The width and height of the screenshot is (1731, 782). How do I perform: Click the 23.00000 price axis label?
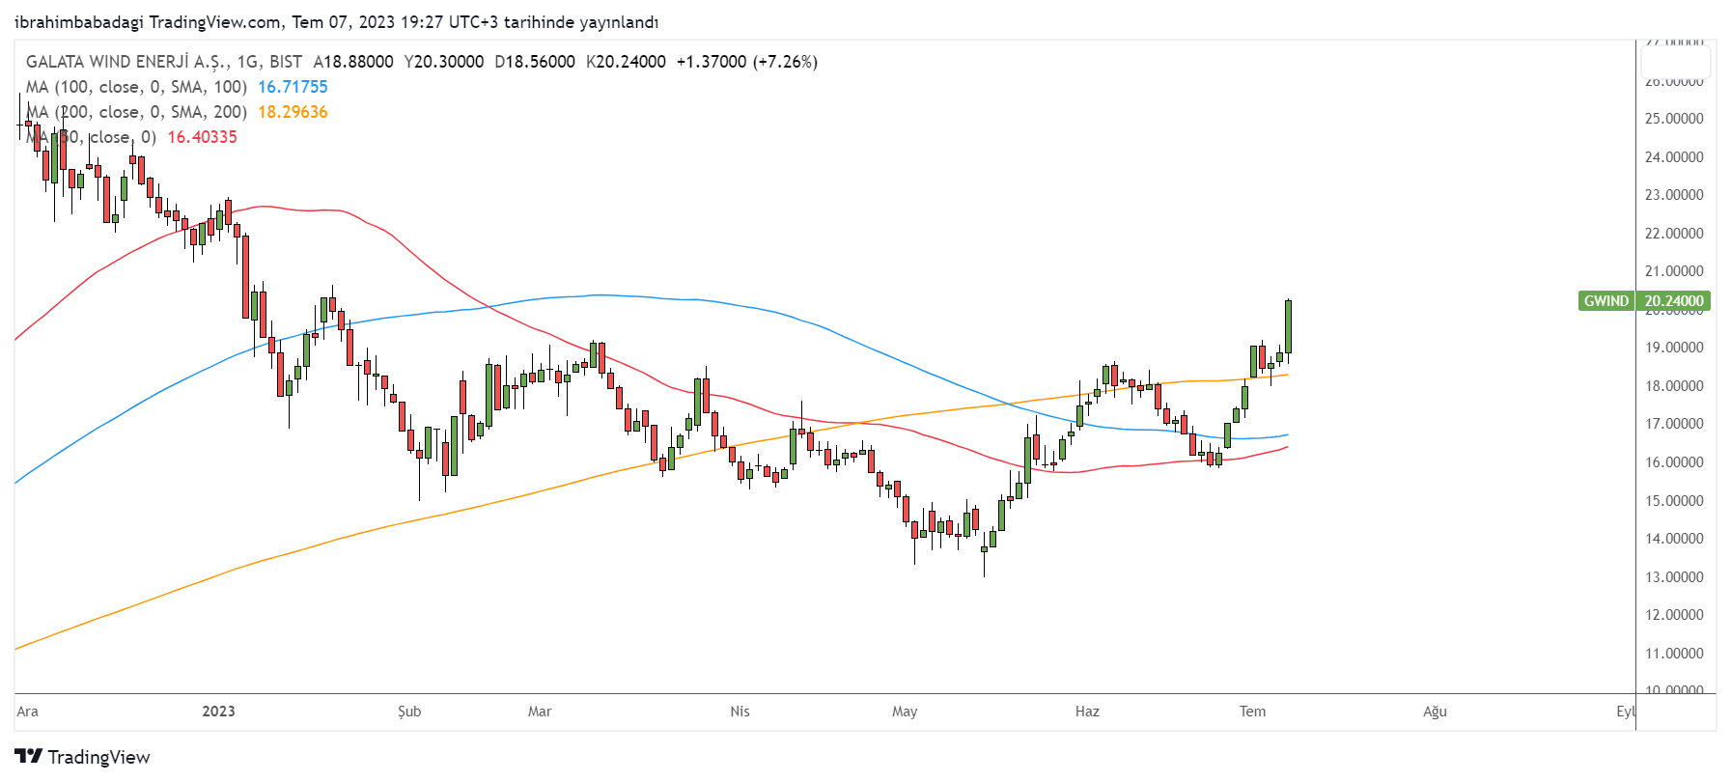[x=1674, y=195]
